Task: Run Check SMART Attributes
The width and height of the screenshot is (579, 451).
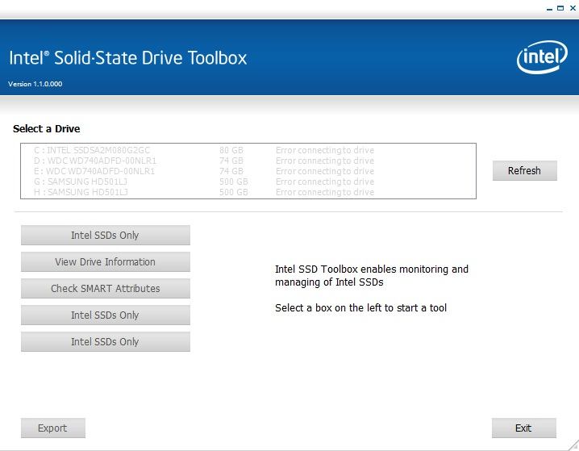Action: (x=106, y=289)
